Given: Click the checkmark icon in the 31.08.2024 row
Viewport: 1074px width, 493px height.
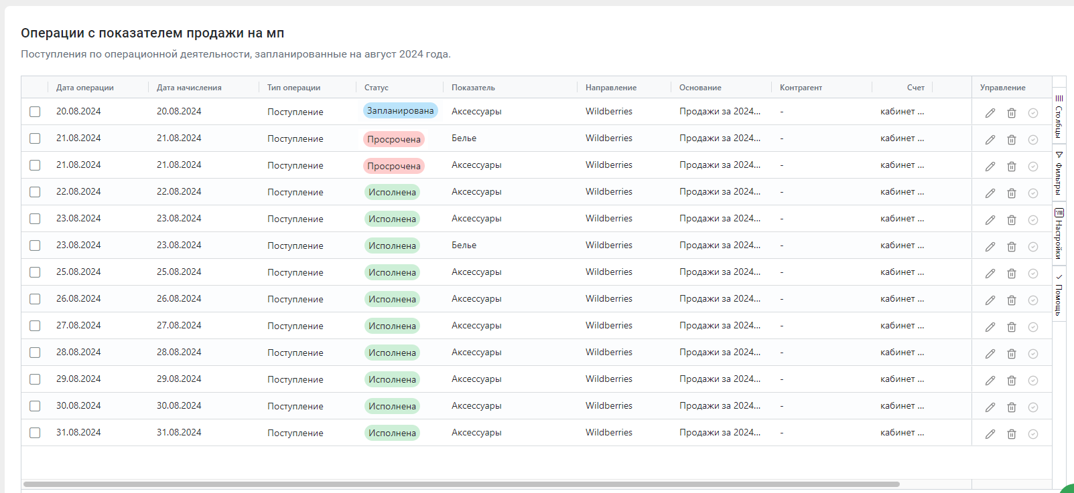Looking at the screenshot, I should pyautogui.click(x=1033, y=434).
